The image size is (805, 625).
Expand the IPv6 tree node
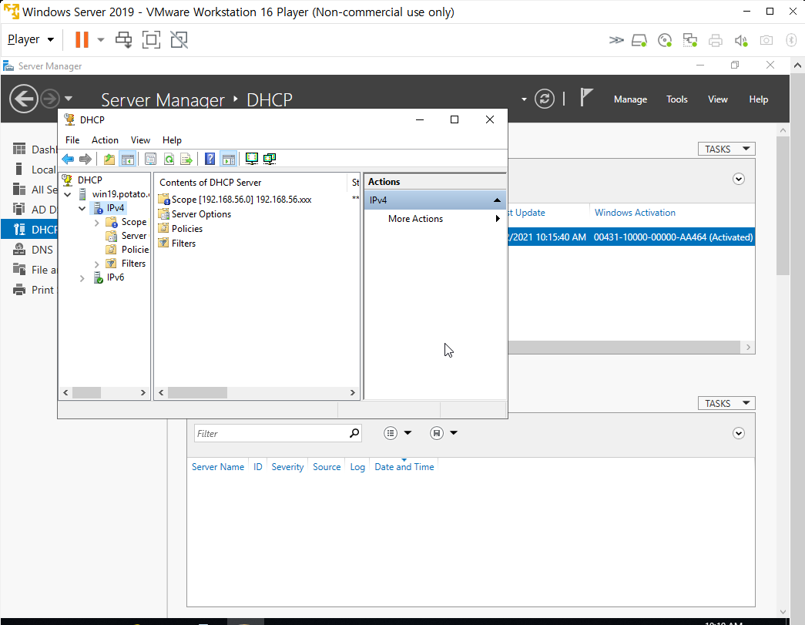click(82, 278)
